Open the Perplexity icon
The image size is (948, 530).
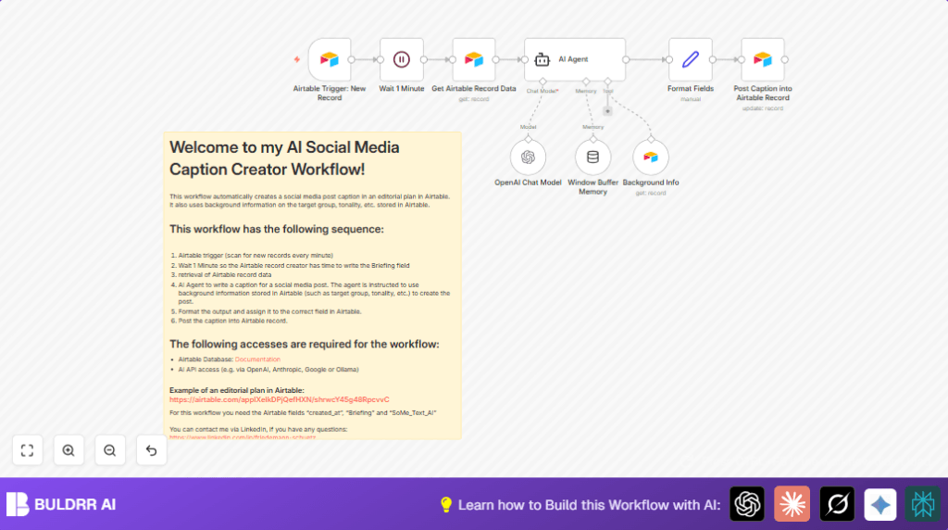coord(923,504)
